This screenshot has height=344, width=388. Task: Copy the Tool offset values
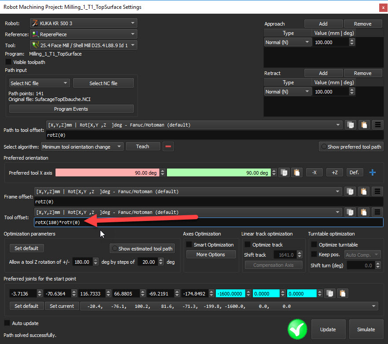(x=350, y=212)
